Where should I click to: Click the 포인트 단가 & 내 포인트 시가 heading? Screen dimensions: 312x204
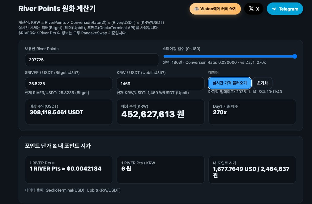(58, 146)
